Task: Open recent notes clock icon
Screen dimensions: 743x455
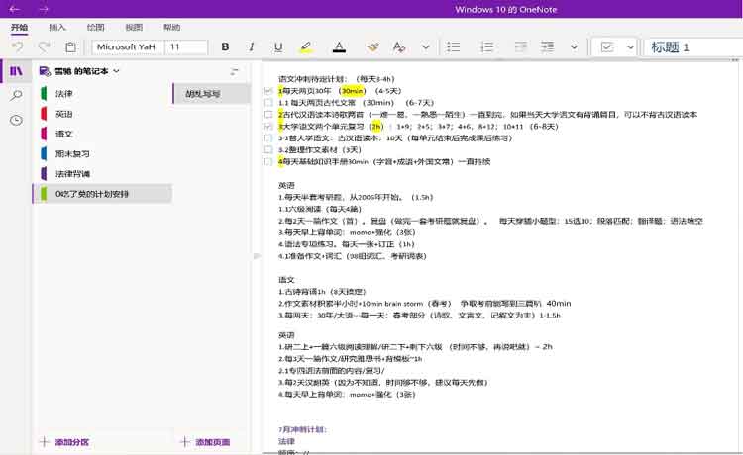Action: (16, 120)
